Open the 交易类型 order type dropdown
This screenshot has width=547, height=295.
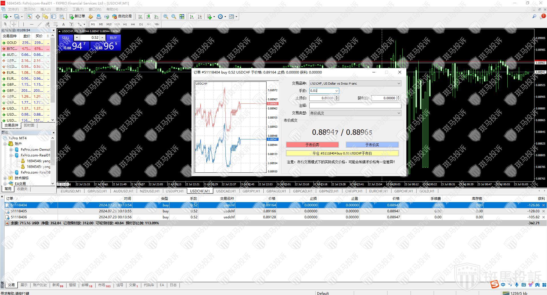tap(399, 113)
